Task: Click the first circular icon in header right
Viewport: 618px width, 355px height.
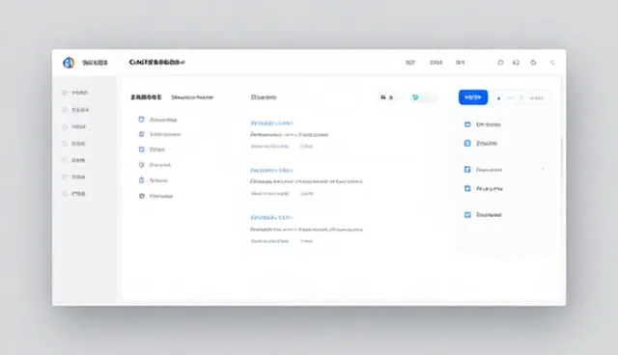Action: (500, 62)
